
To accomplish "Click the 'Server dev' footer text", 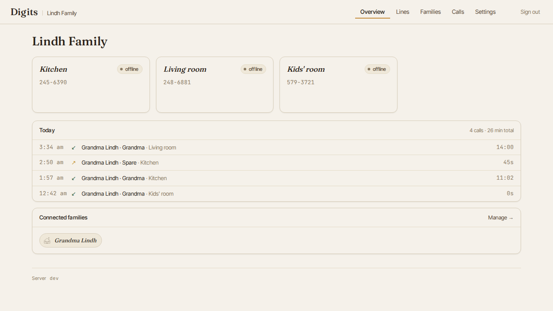I will click(45, 279).
